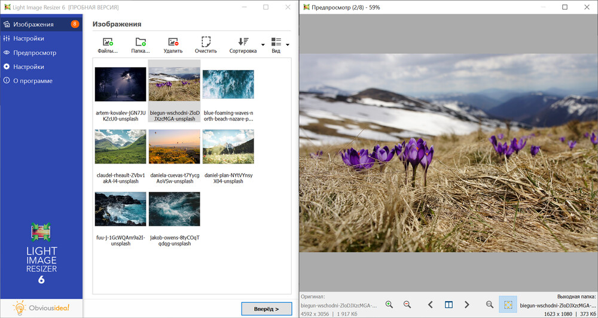The height and width of the screenshot is (318, 598).
Task: Clear the list with Очистить
Action: click(206, 46)
